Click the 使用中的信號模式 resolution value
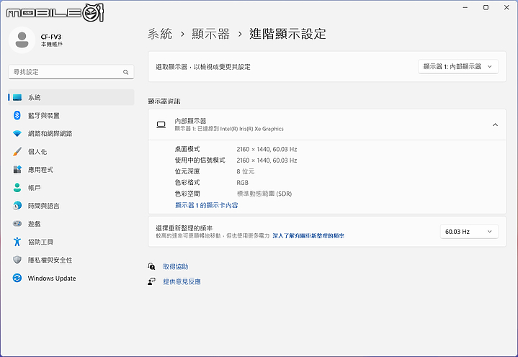The height and width of the screenshot is (357, 518). [267, 161]
